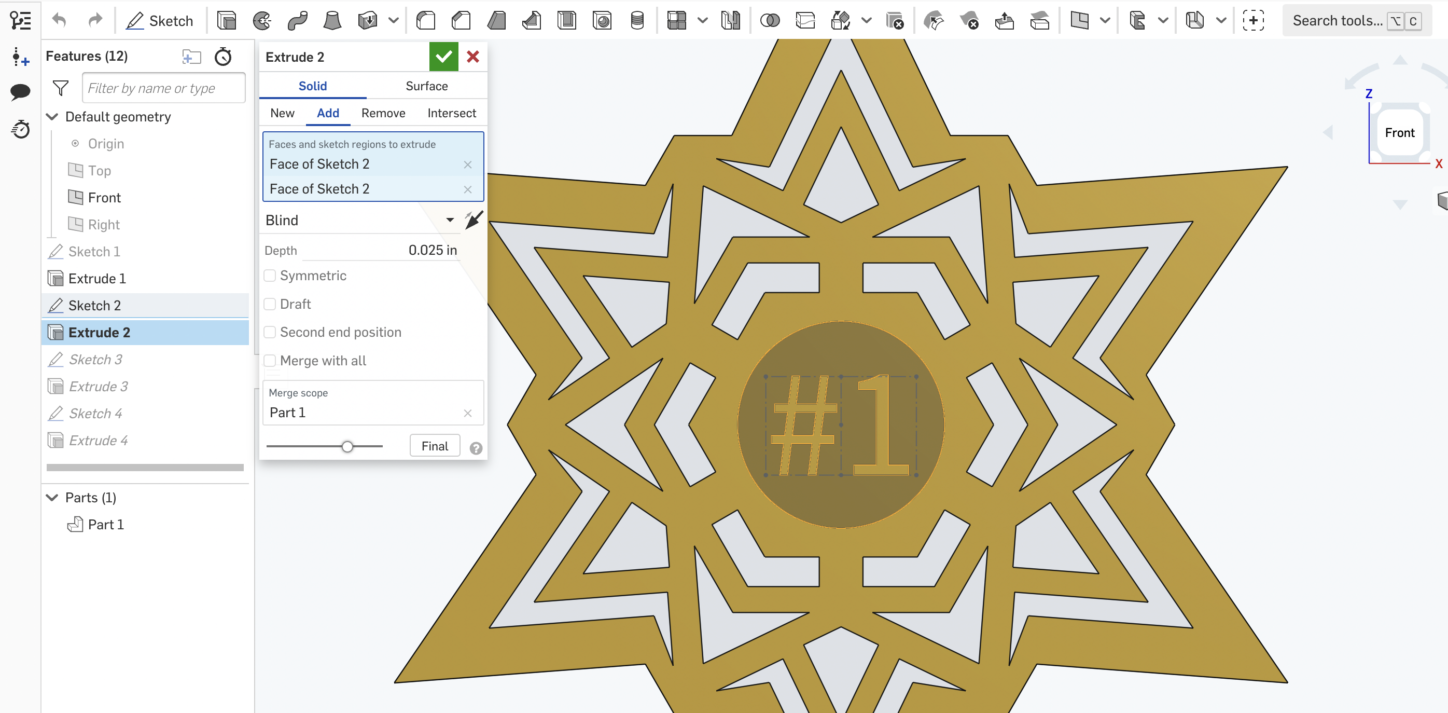1448x713 pixels.
Task: Open the dropdown beside the Thicken tool
Action: pos(394,21)
